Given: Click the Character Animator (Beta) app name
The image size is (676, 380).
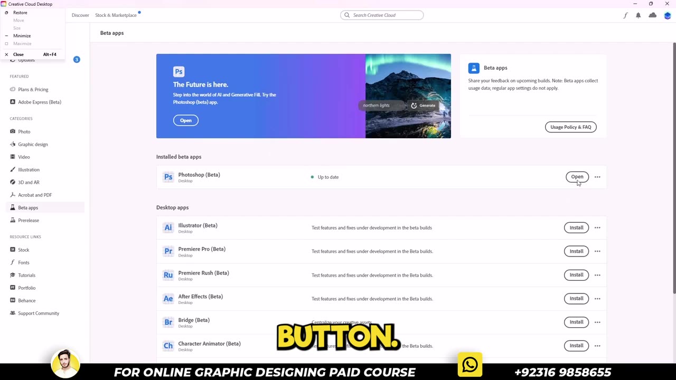Looking at the screenshot, I should tap(209, 344).
